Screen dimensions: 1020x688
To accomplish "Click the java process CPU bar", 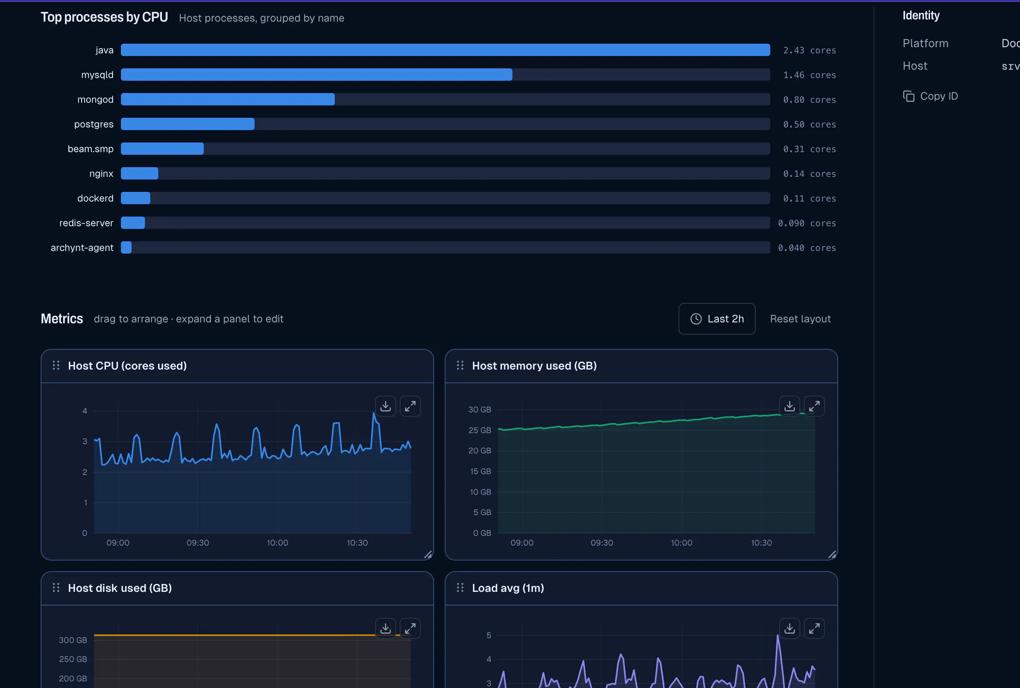I will pos(446,50).
